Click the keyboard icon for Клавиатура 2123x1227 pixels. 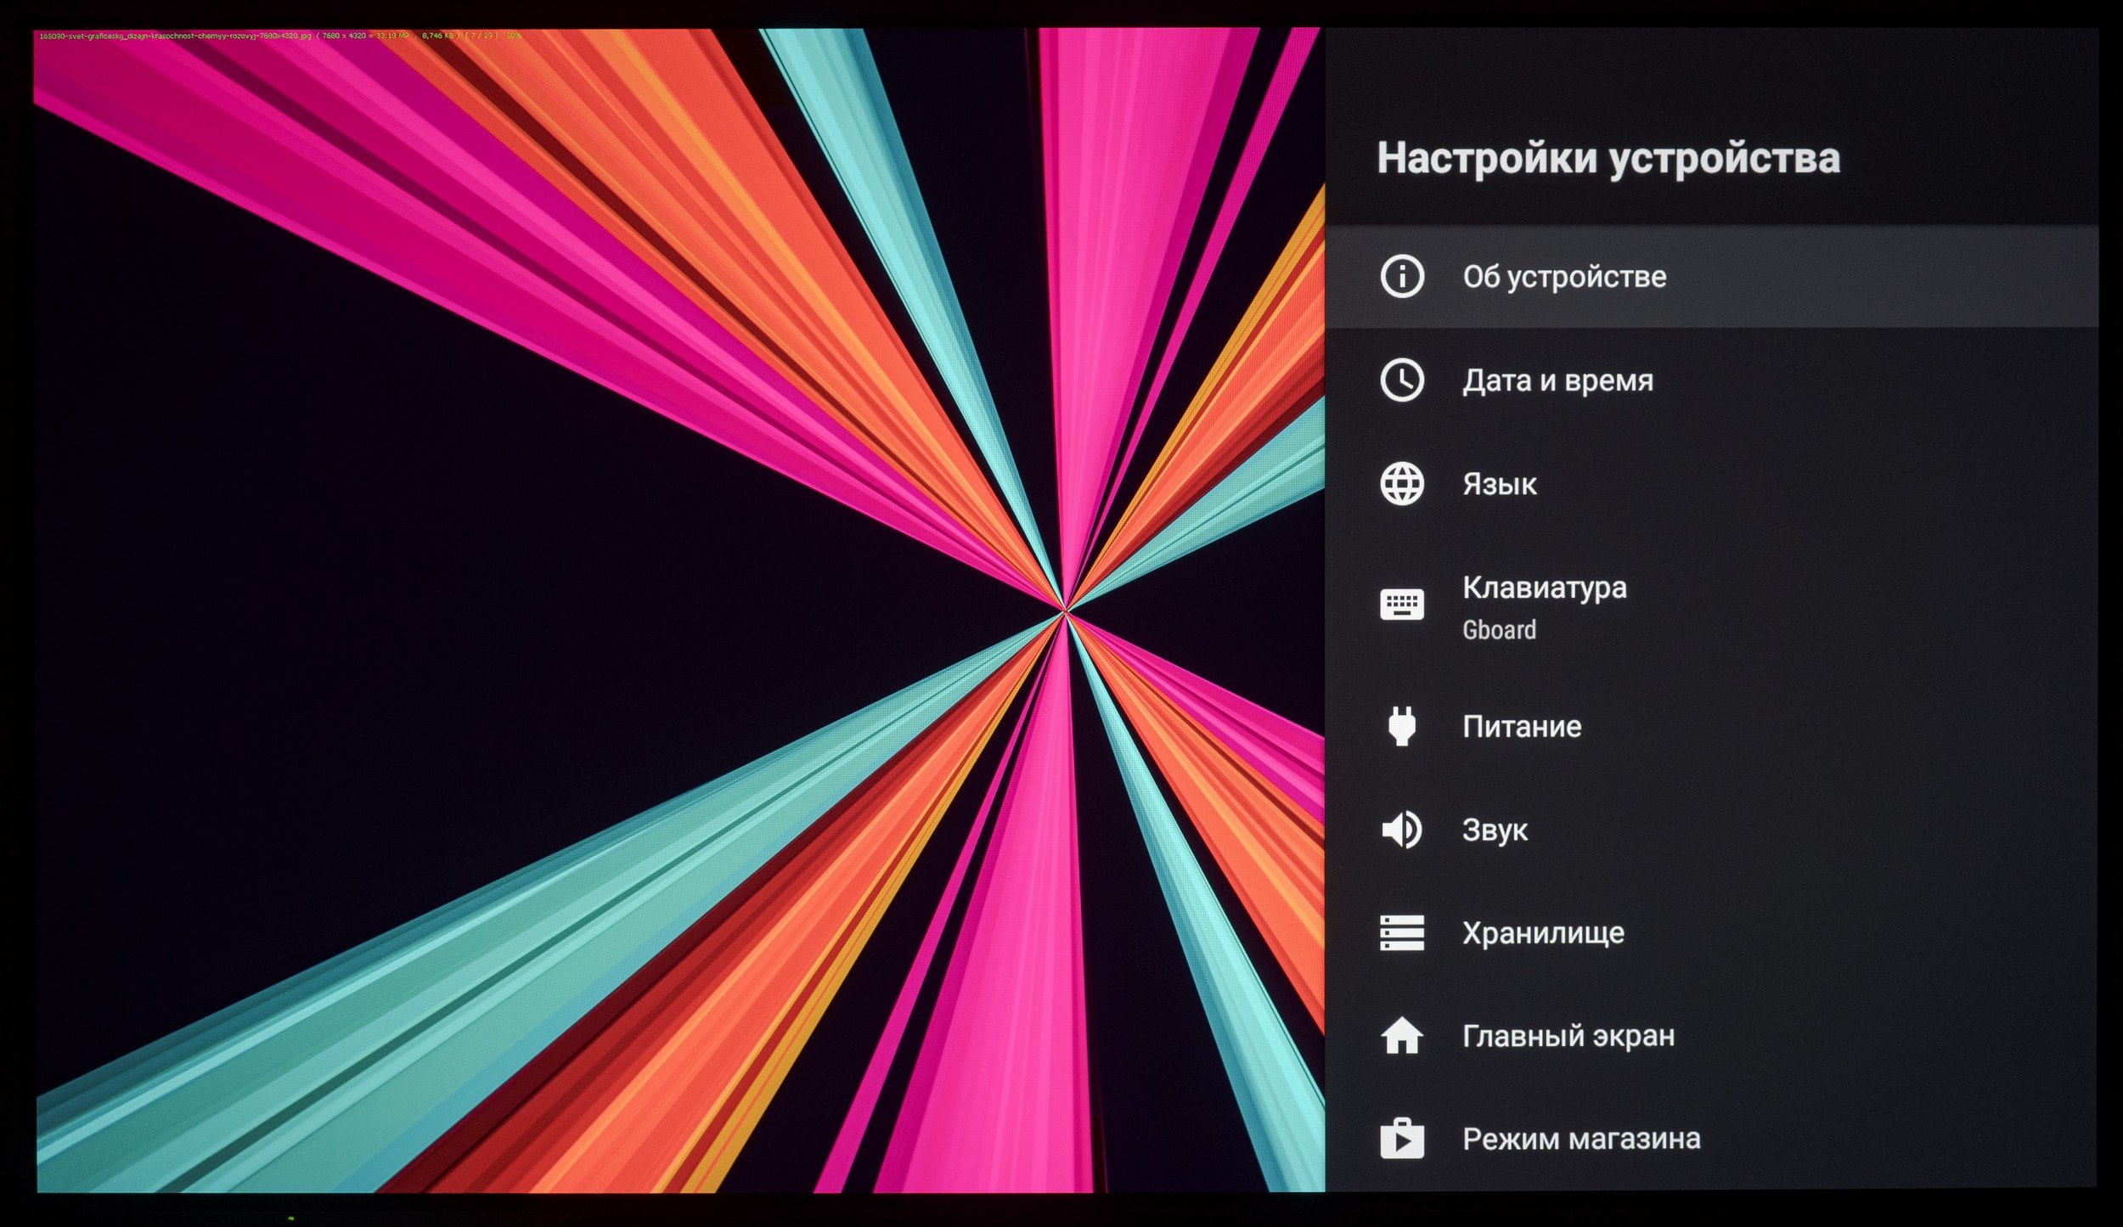tap(1401, 605)
